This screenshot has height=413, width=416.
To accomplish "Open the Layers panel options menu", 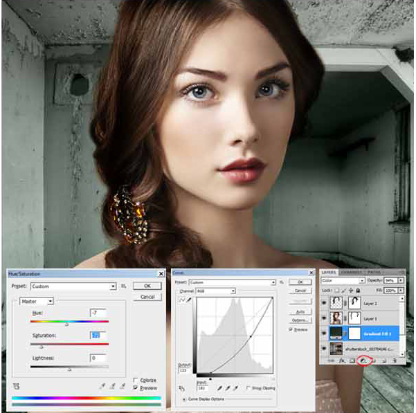I will [401, 273].
